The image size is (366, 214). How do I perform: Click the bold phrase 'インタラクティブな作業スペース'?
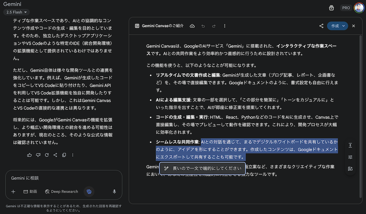pyautogui.click(x=241, y=50)
